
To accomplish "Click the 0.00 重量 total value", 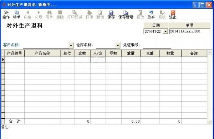I will click(x=136, y=121).
